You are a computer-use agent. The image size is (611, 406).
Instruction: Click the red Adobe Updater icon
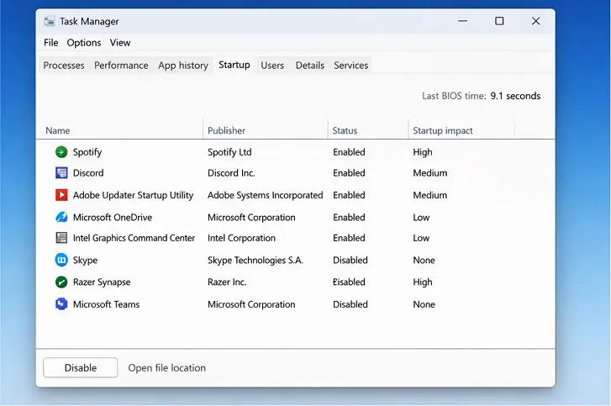pyautogui.click(x=61, y=195)
